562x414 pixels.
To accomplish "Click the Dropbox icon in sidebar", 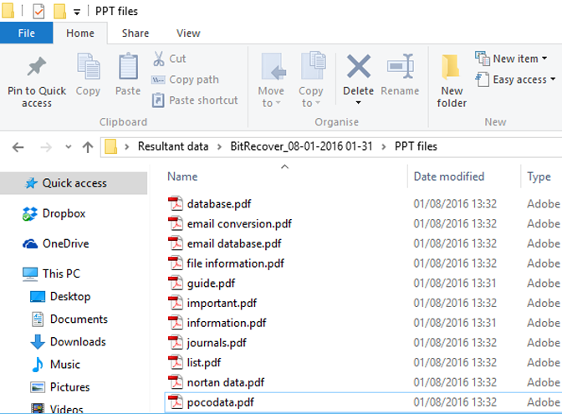I will tap(30, 213).
